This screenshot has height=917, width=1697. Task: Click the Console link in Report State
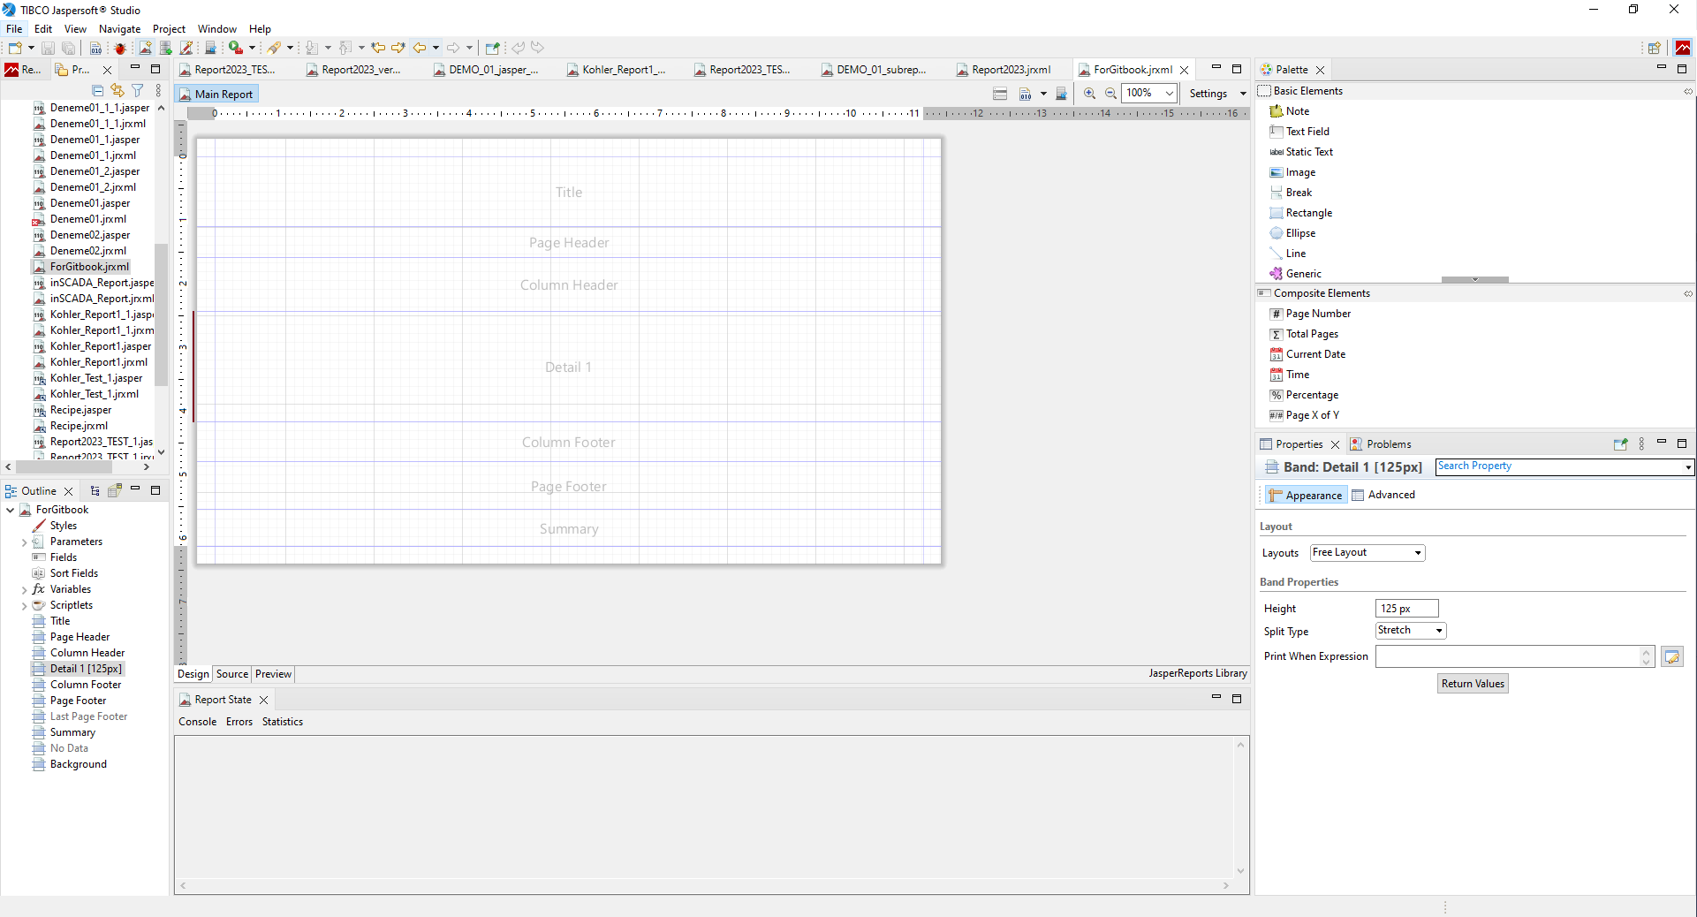pos(198,723)
